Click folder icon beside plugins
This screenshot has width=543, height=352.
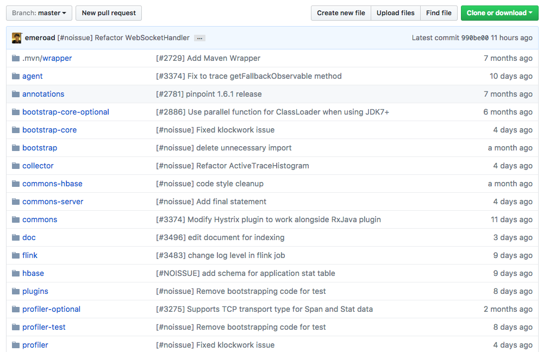point(16,291)
